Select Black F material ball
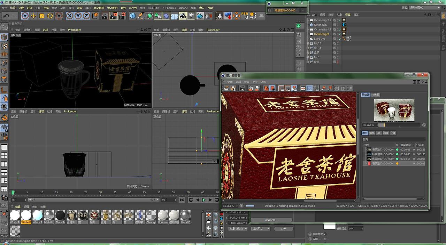446x245 pixels. click(60, 217)
